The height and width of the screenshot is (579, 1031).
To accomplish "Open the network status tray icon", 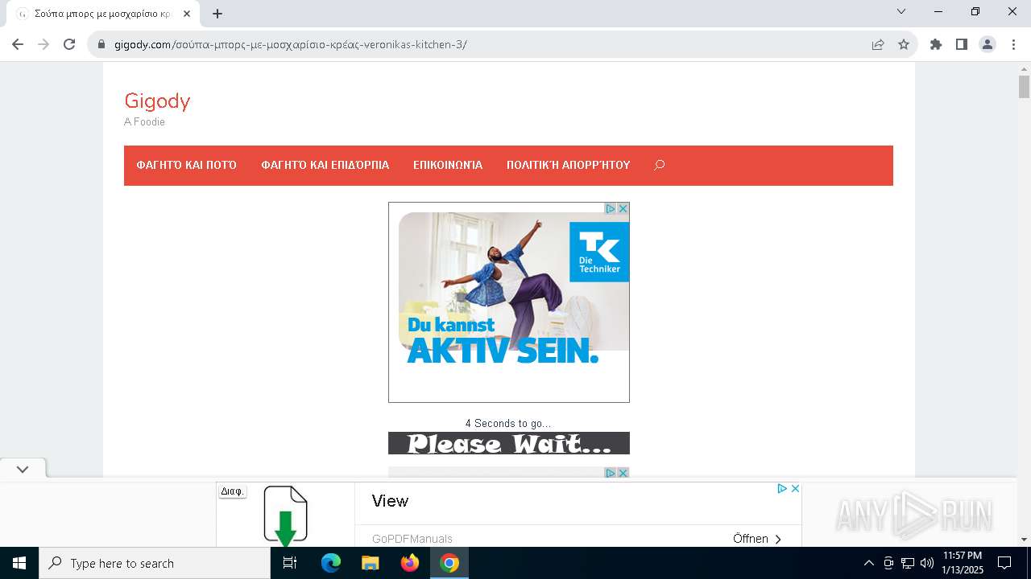I will [x=908, y=563].
